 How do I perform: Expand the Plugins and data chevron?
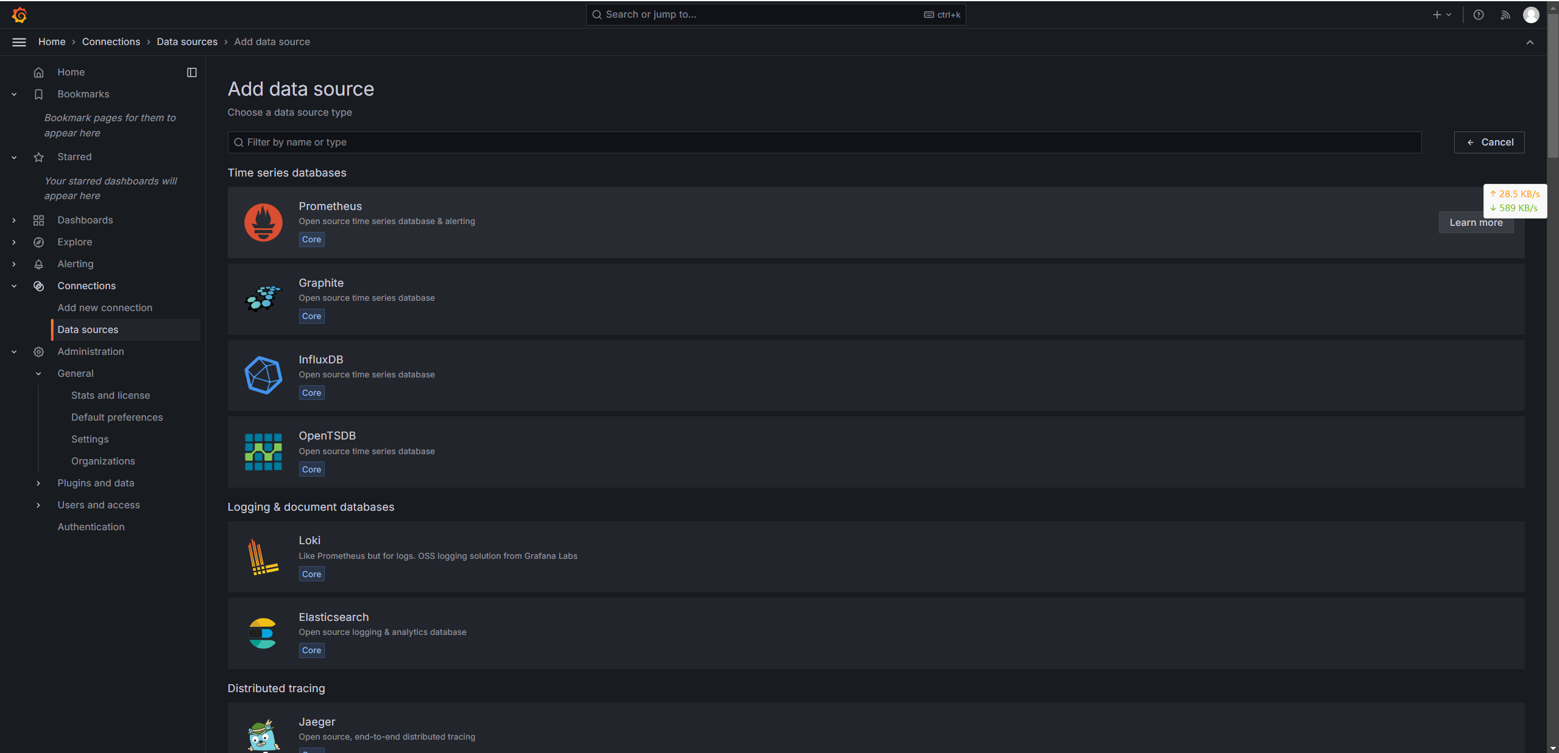38,483
